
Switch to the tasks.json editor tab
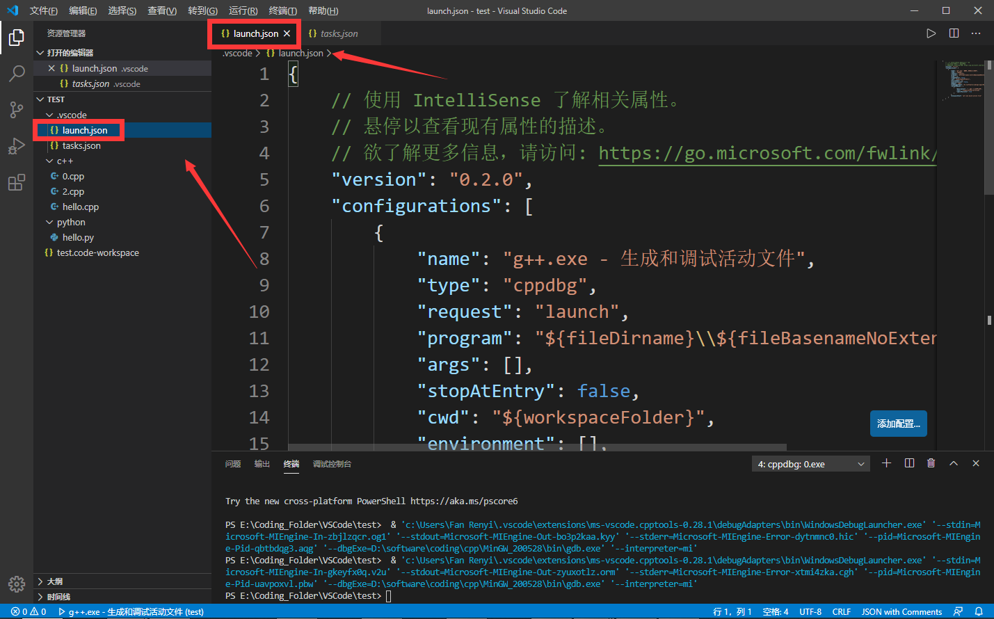[339, 33]
